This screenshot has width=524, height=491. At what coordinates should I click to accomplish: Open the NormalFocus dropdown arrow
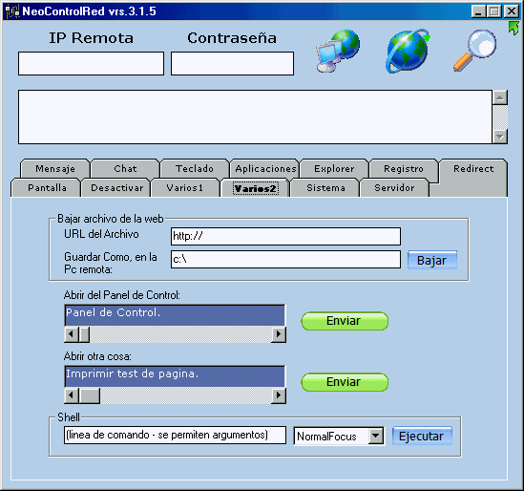point(376,436)
